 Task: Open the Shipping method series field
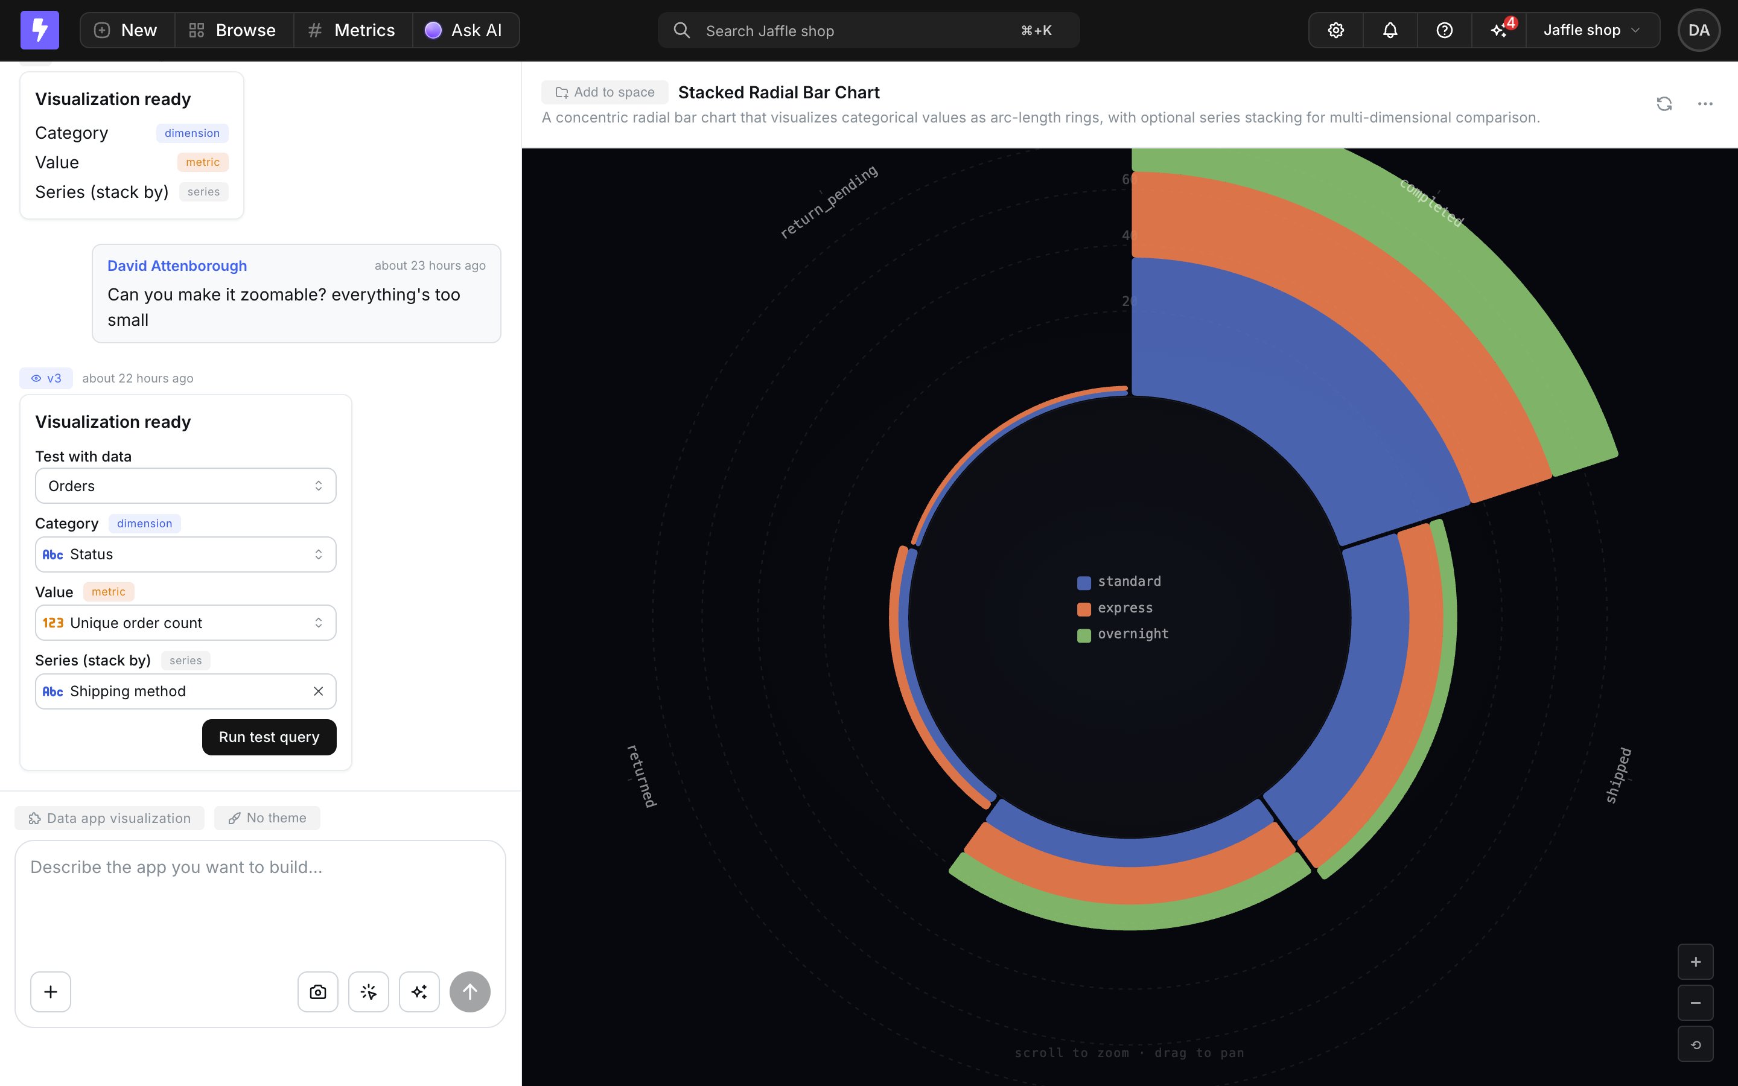pyautogui.click(x=185, y=691)
